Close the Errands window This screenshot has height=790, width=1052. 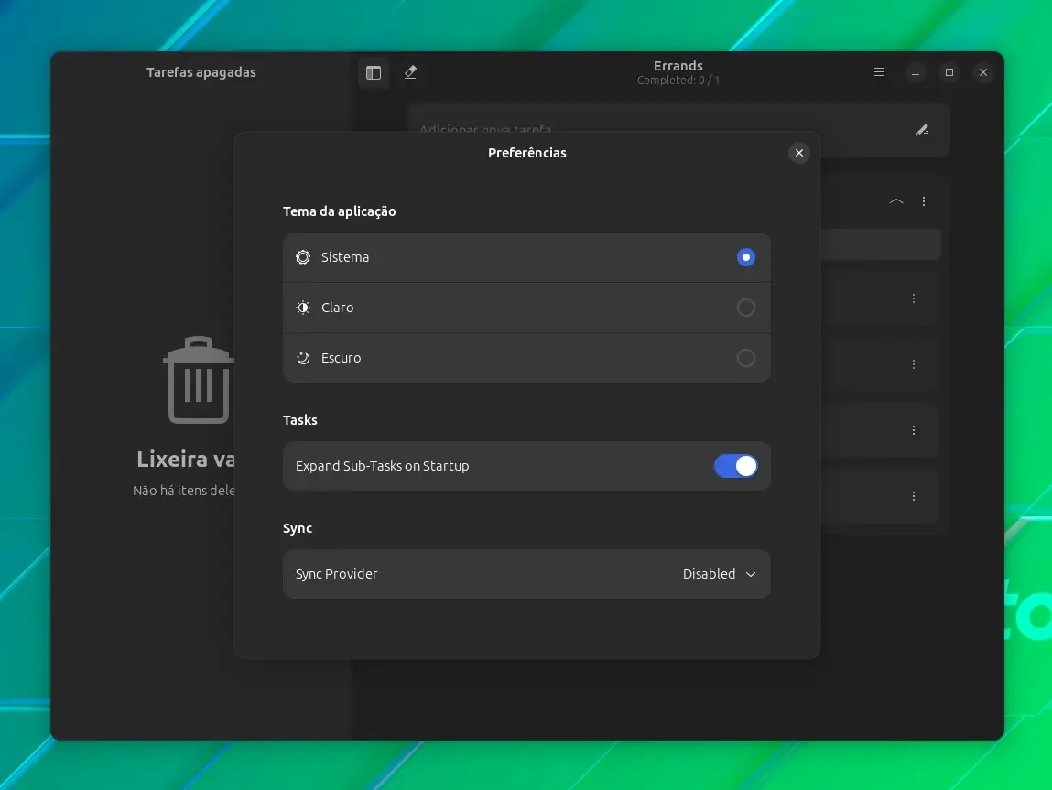click(x=983, y=72)
